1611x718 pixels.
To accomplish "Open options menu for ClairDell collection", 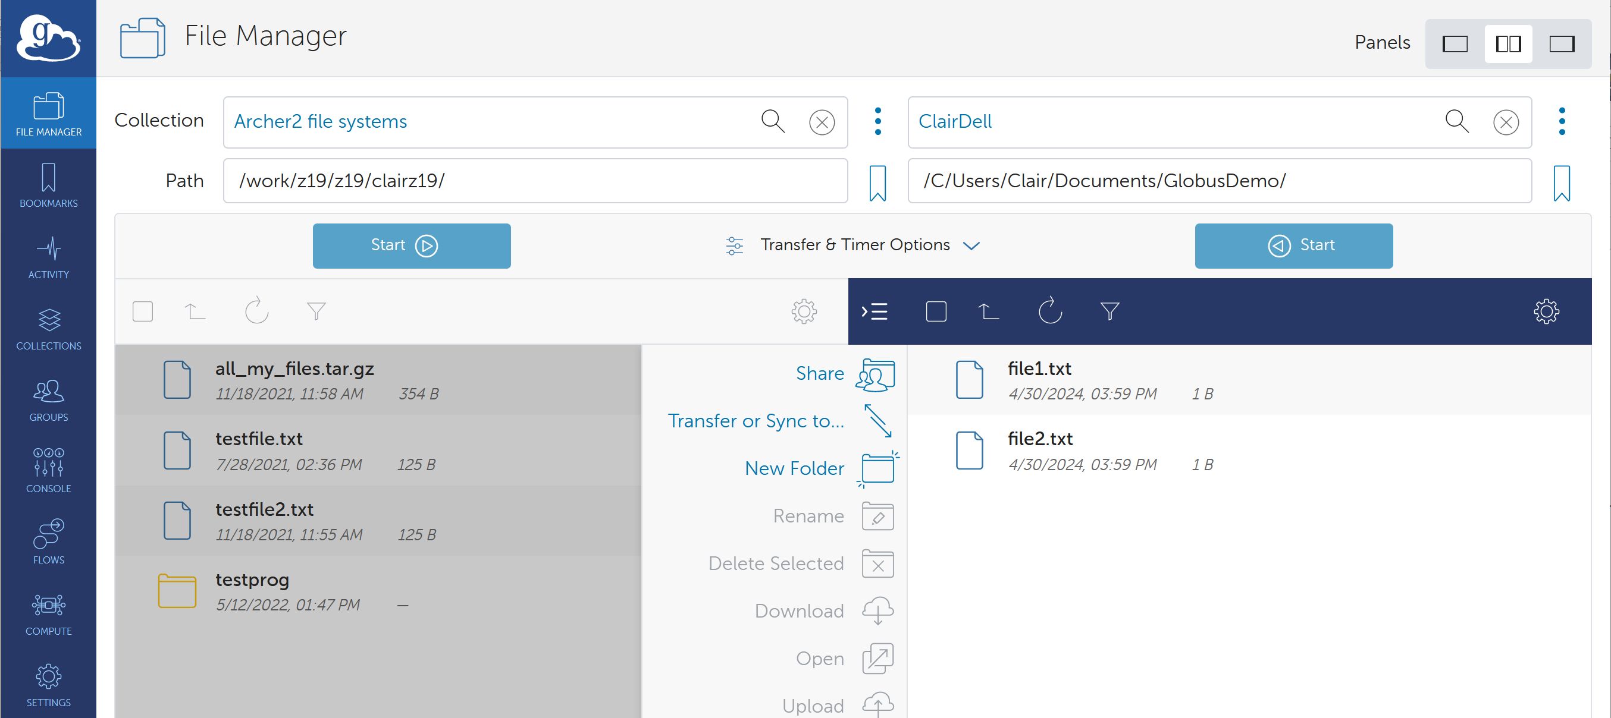I will click(x=1562, y=121).
